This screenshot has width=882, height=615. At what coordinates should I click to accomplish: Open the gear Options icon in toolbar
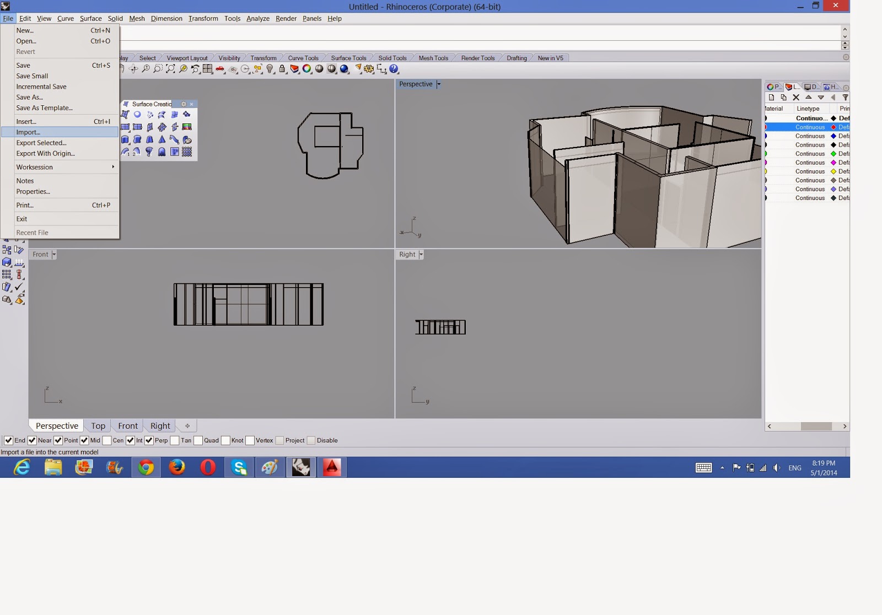click(369, 69)
